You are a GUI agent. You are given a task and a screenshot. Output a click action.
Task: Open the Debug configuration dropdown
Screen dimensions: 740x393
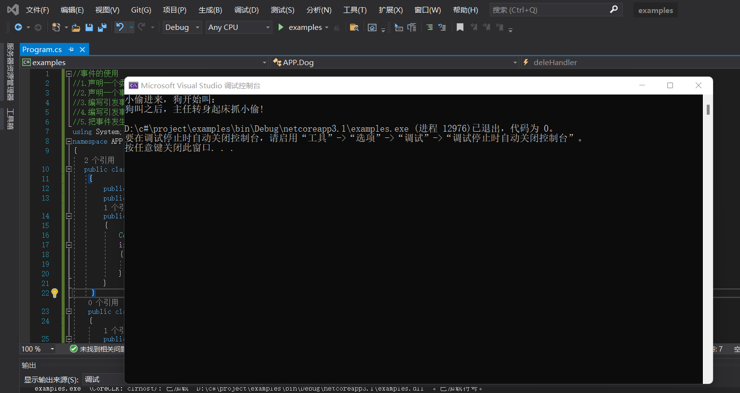coord(182,27)
